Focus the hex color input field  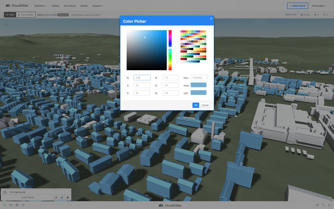[199, 78]
